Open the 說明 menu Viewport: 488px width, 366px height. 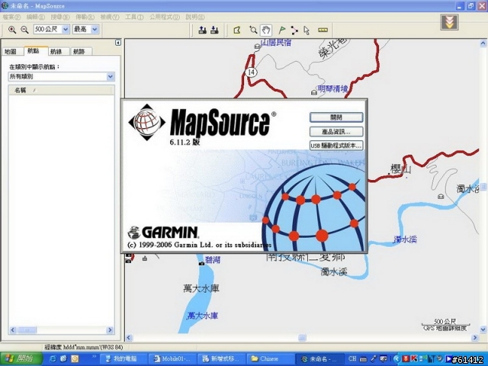195,17
